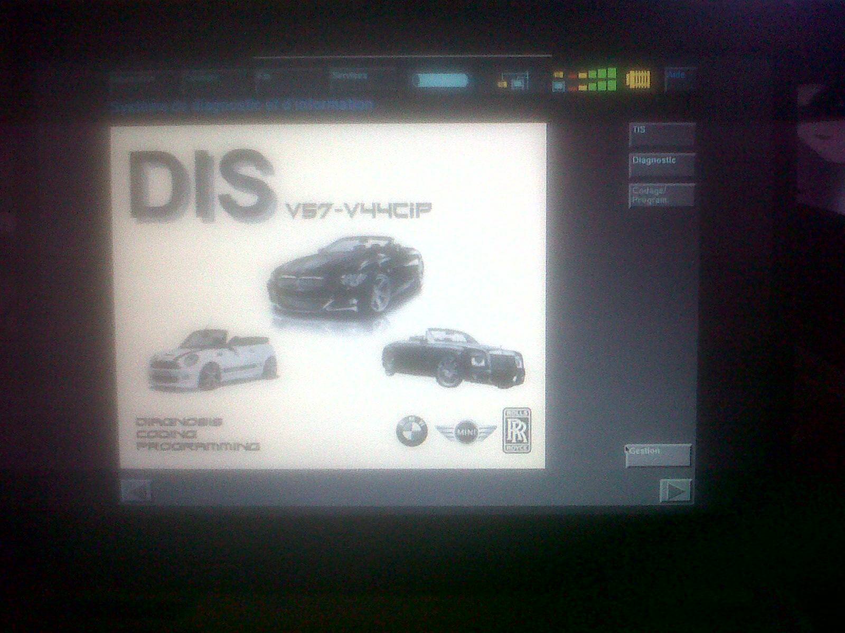Go back with the left arrow
This screenshot has height=633, width=845.
coord(136,491)
